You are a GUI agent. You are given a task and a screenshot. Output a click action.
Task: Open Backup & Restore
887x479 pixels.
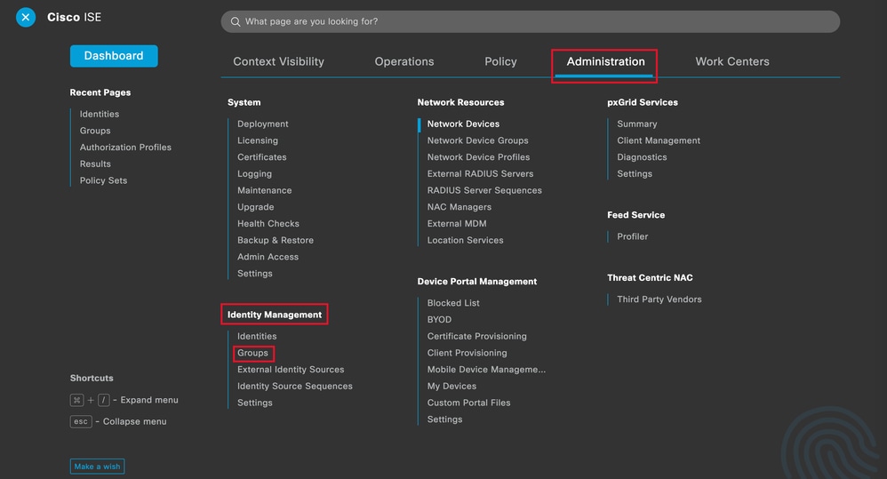276,240
